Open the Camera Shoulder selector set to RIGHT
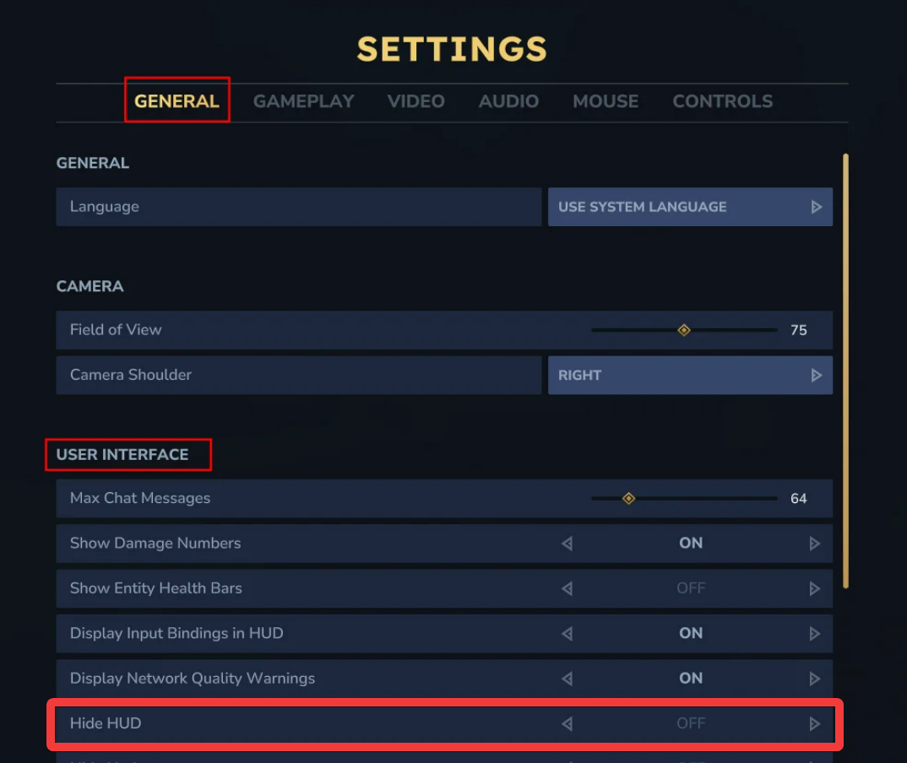907x763 pixels. pyautogui.click(x=691, y=375)
